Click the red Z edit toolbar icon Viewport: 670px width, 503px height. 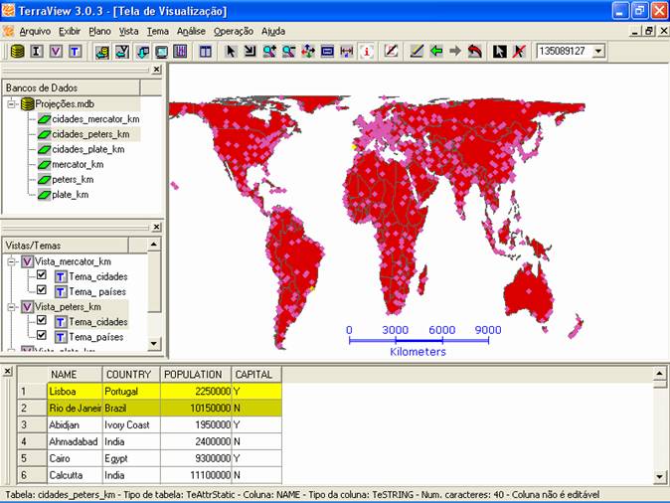(x=391, y=52)
